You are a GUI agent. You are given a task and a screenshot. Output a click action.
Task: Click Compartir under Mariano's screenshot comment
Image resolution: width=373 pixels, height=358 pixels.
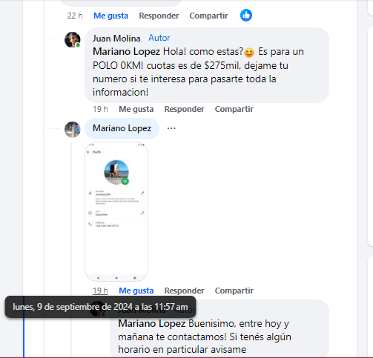coord(234,291)
